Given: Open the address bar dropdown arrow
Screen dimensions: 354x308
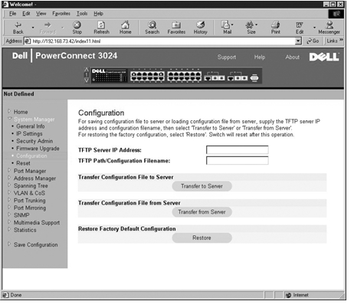Looking at the screenshot, I should coord(298,41).
